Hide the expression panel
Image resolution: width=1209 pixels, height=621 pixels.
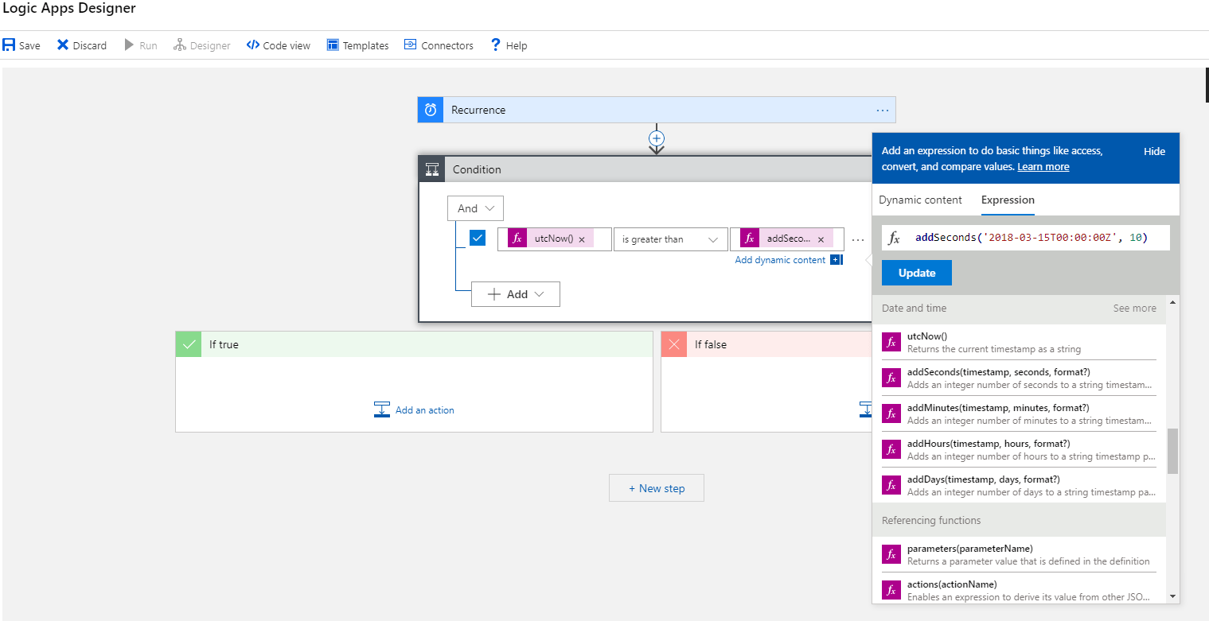point(1154,151)
